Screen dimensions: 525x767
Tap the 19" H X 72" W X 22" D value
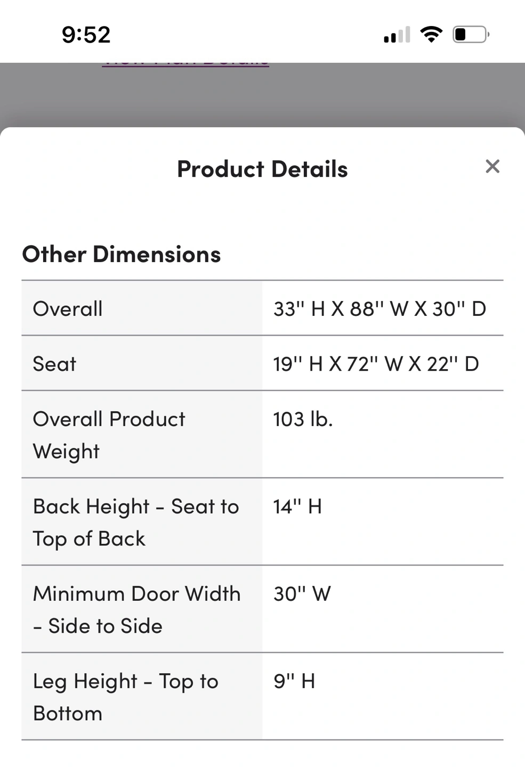[376, 364]
